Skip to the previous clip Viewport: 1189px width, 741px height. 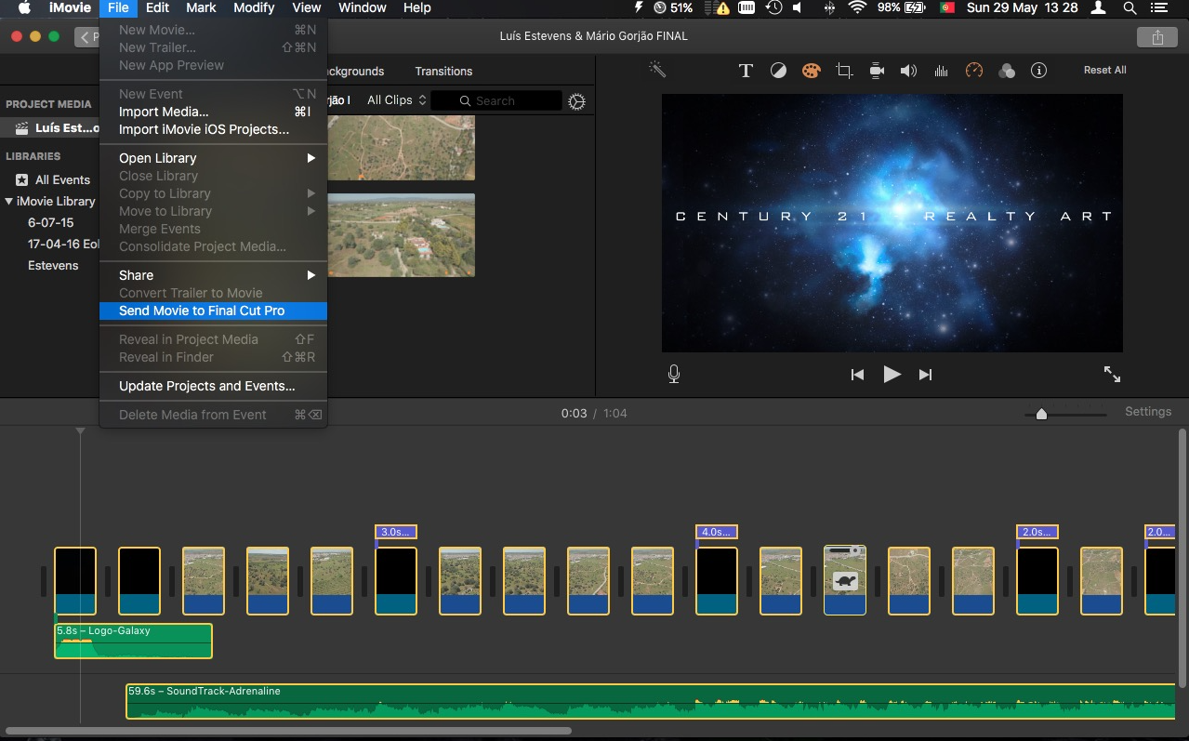(857, 375)
